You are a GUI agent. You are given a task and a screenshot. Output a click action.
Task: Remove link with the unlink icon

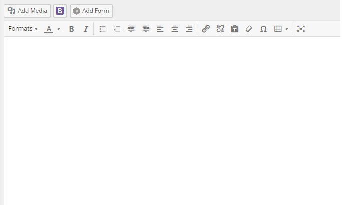220,29
